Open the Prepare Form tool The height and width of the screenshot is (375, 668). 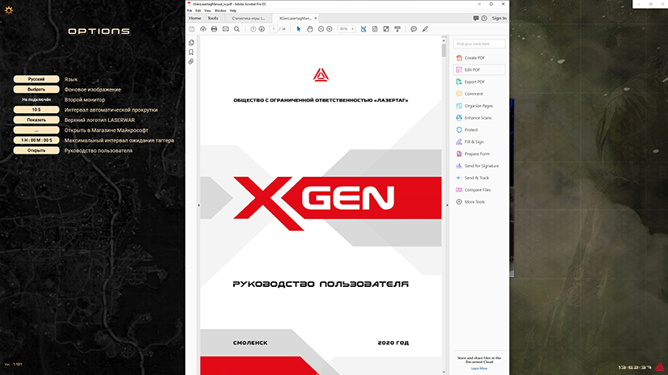(x=477, y=154)
